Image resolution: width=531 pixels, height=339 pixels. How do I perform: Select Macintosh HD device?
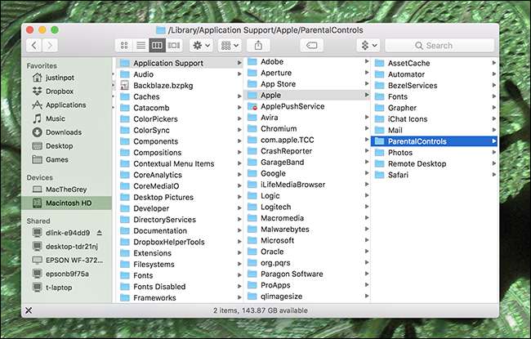[x=66, y=203]
